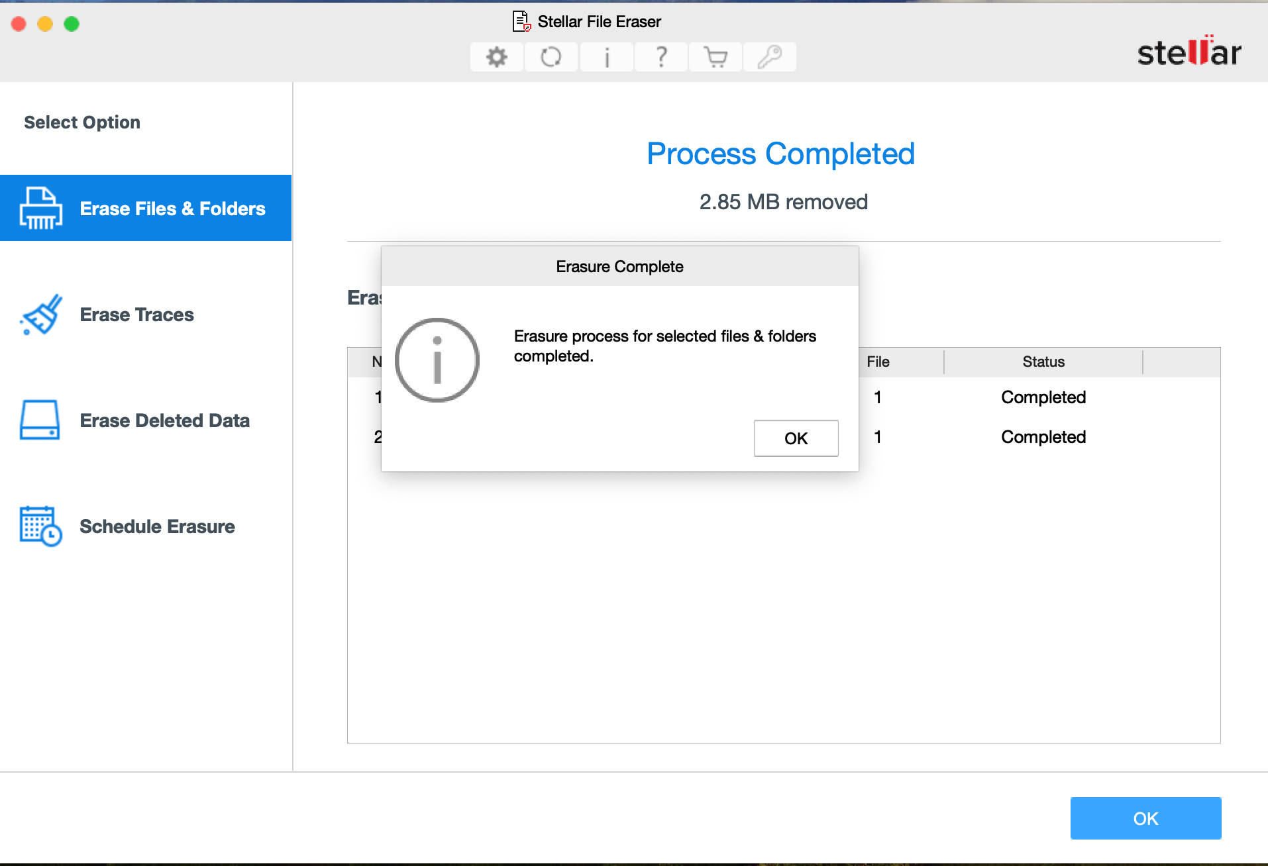
Task: Select the first Completed row in table
Action: [1043, 397]
